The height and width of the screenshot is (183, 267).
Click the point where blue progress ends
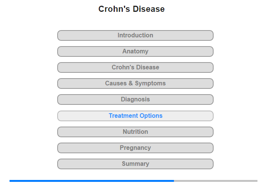tap(174, 181)
